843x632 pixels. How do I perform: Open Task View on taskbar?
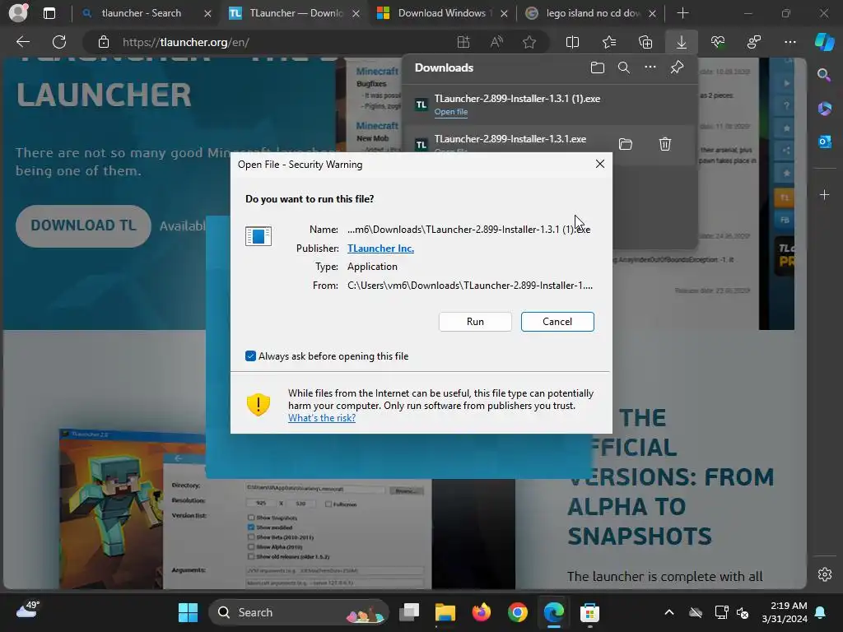409,612
